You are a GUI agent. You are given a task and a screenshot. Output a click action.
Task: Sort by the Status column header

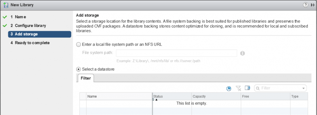[172, 96]
